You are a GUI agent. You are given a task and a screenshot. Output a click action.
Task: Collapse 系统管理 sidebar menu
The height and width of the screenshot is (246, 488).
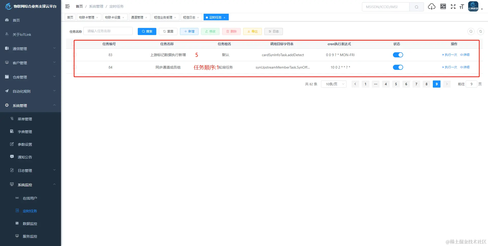pos(30,105)
